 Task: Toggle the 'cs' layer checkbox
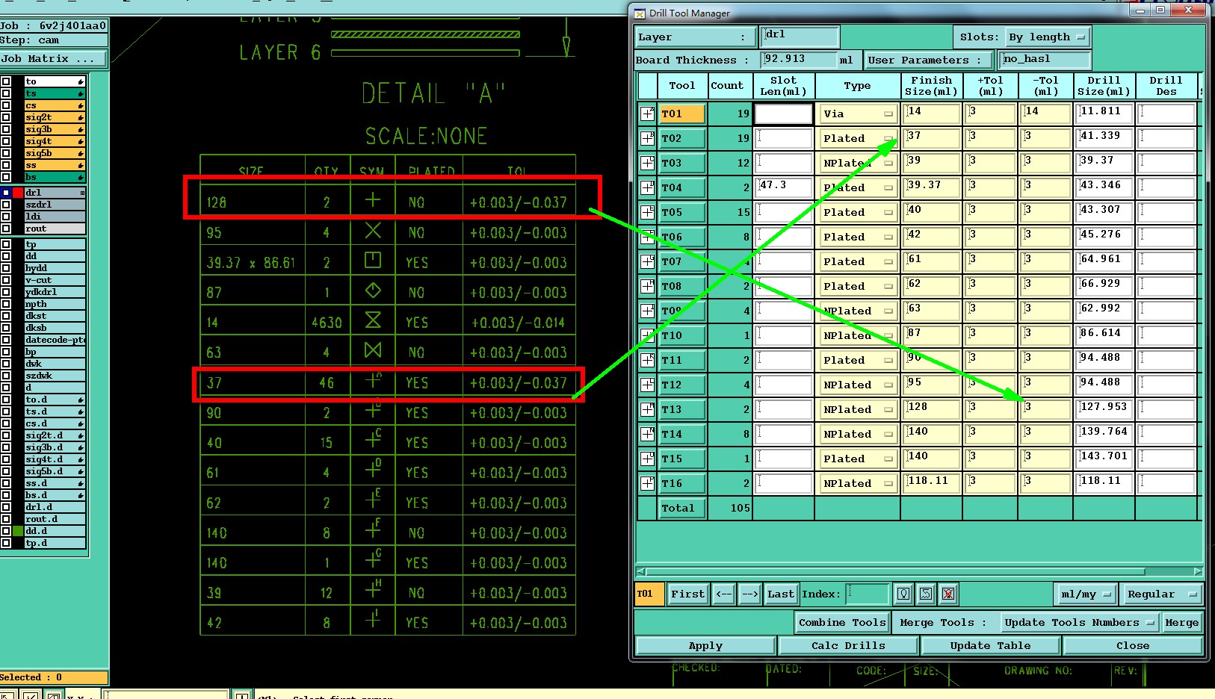click(x=6, y=106)
